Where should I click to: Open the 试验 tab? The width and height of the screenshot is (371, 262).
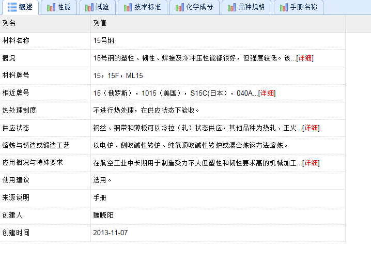[98, 7]
